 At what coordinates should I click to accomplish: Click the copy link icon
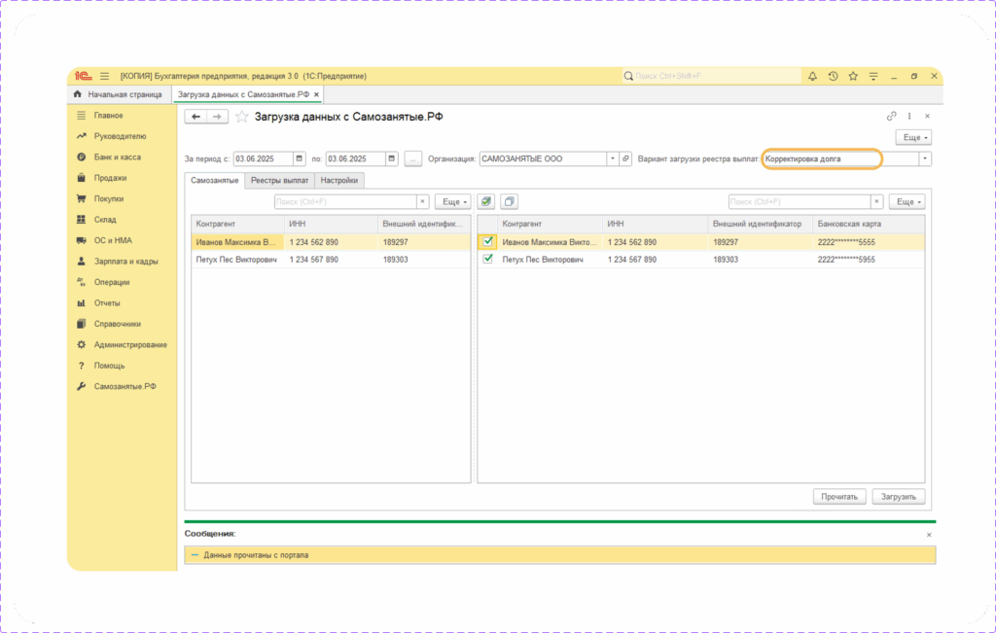891,117
